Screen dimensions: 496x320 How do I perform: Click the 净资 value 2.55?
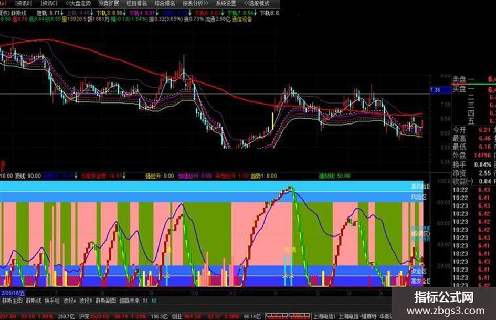(x=484, y=173)
